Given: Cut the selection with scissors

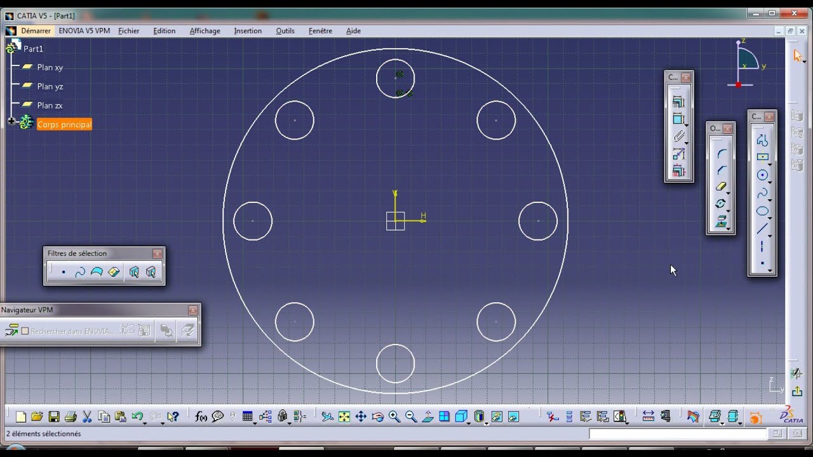Looking at the screenshot, I should point(87,417).
